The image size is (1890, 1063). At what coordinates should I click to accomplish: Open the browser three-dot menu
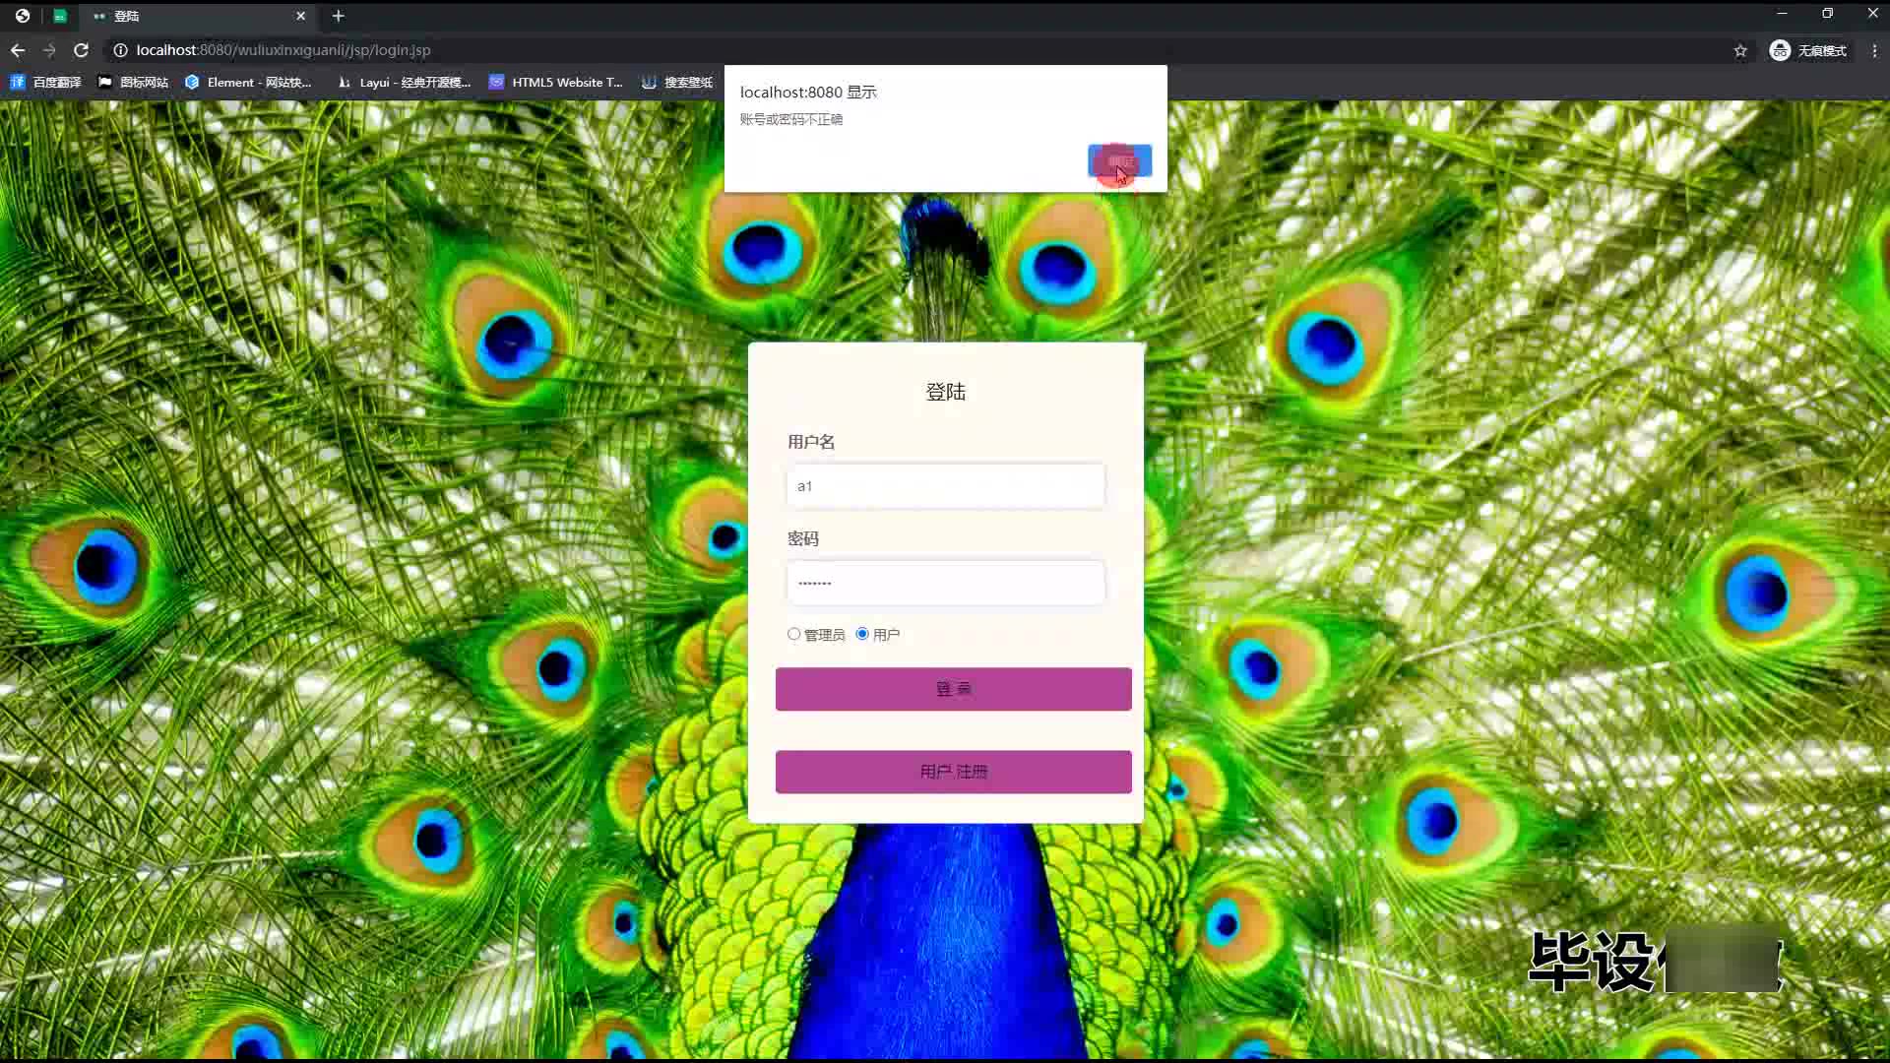[1874, 50]
